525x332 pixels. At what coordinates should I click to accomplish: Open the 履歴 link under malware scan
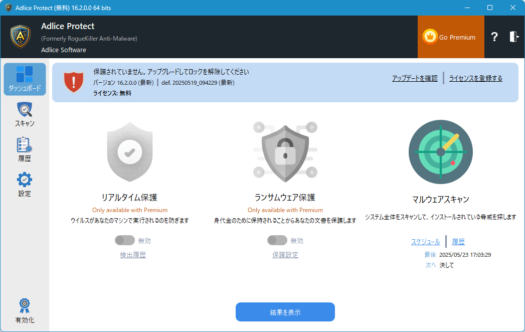(x=458, y=242)
